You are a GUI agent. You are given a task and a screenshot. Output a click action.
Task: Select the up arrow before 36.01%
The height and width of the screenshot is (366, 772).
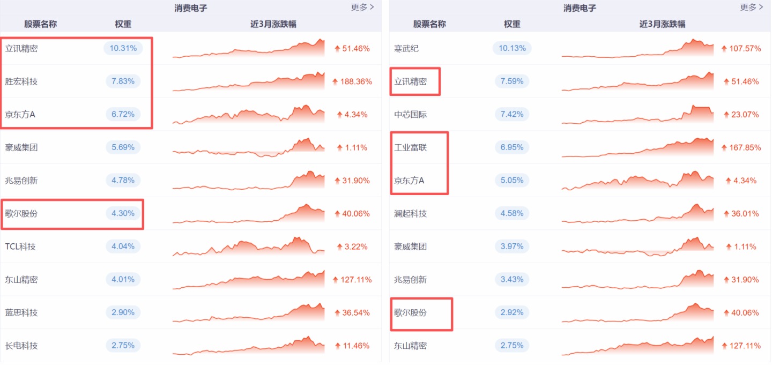point(726,214)
